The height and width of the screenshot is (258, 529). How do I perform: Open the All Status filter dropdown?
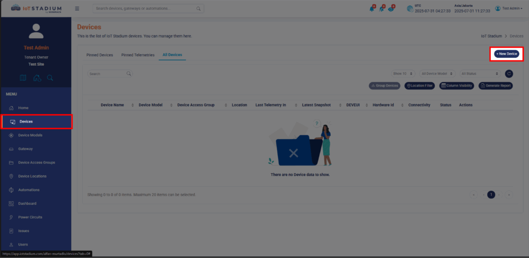point(479,74)
